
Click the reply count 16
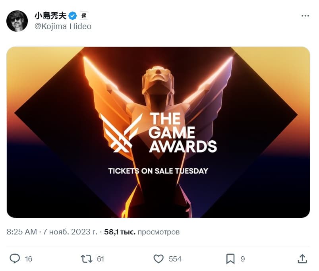[29, 259]
